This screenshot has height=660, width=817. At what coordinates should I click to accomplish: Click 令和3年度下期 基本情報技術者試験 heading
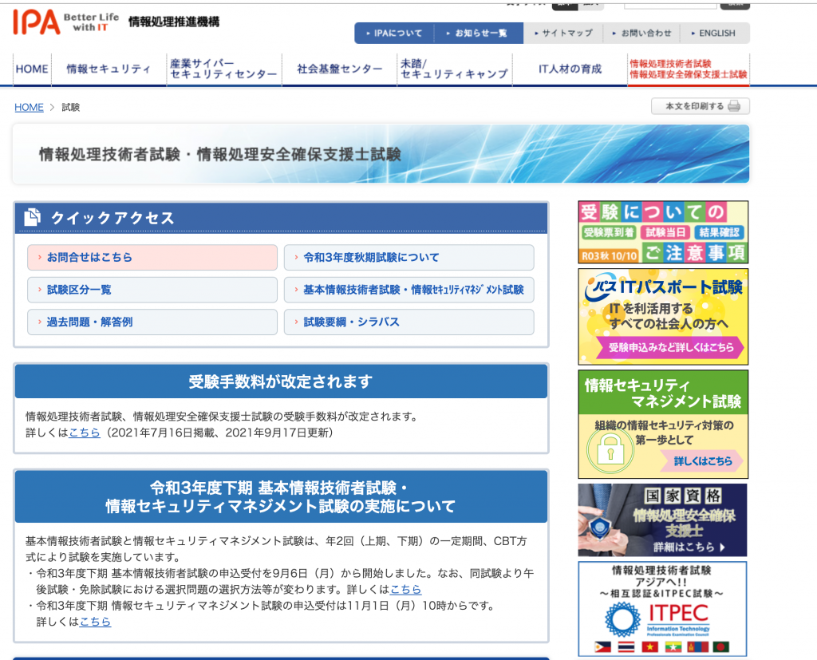281,496
